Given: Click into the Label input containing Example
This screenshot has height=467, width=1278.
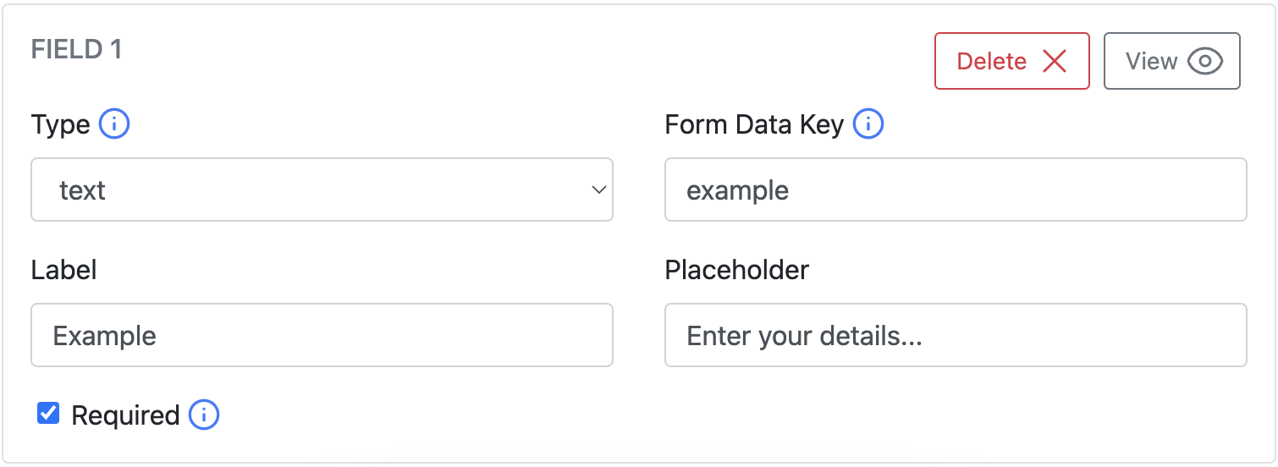Looking at the screenshot, I should (322, 335).
